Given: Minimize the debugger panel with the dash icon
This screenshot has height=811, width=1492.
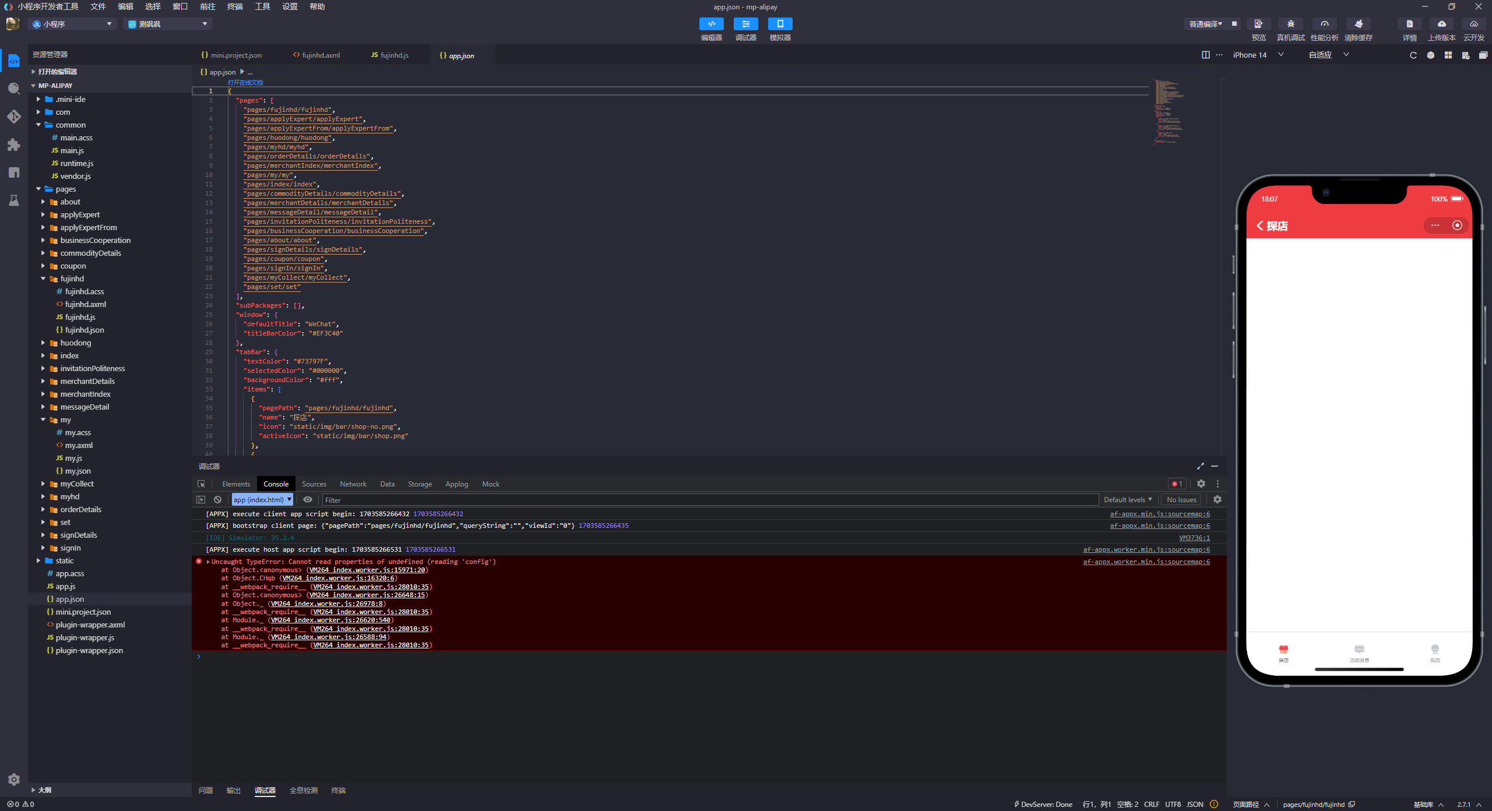Looking at the screenshot, I should tap(1215, 466).
